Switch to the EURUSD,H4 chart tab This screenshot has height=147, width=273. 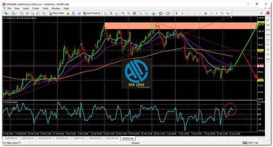click(11, 138)
